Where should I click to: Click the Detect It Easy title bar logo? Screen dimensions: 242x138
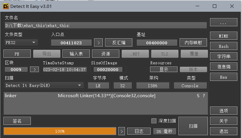[x=6, y=6]
